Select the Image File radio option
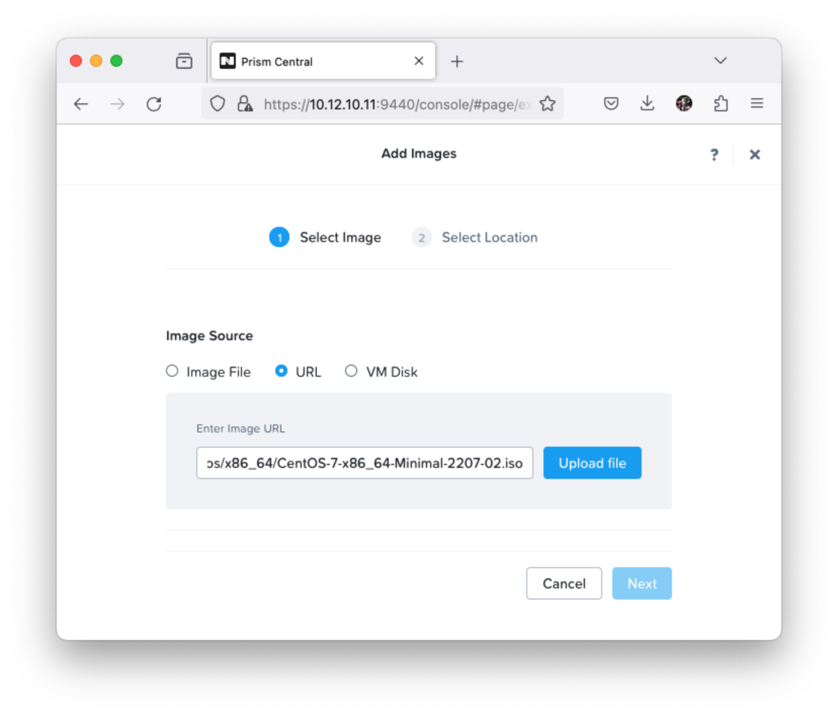The image size is (838, 715). point(172,371)
